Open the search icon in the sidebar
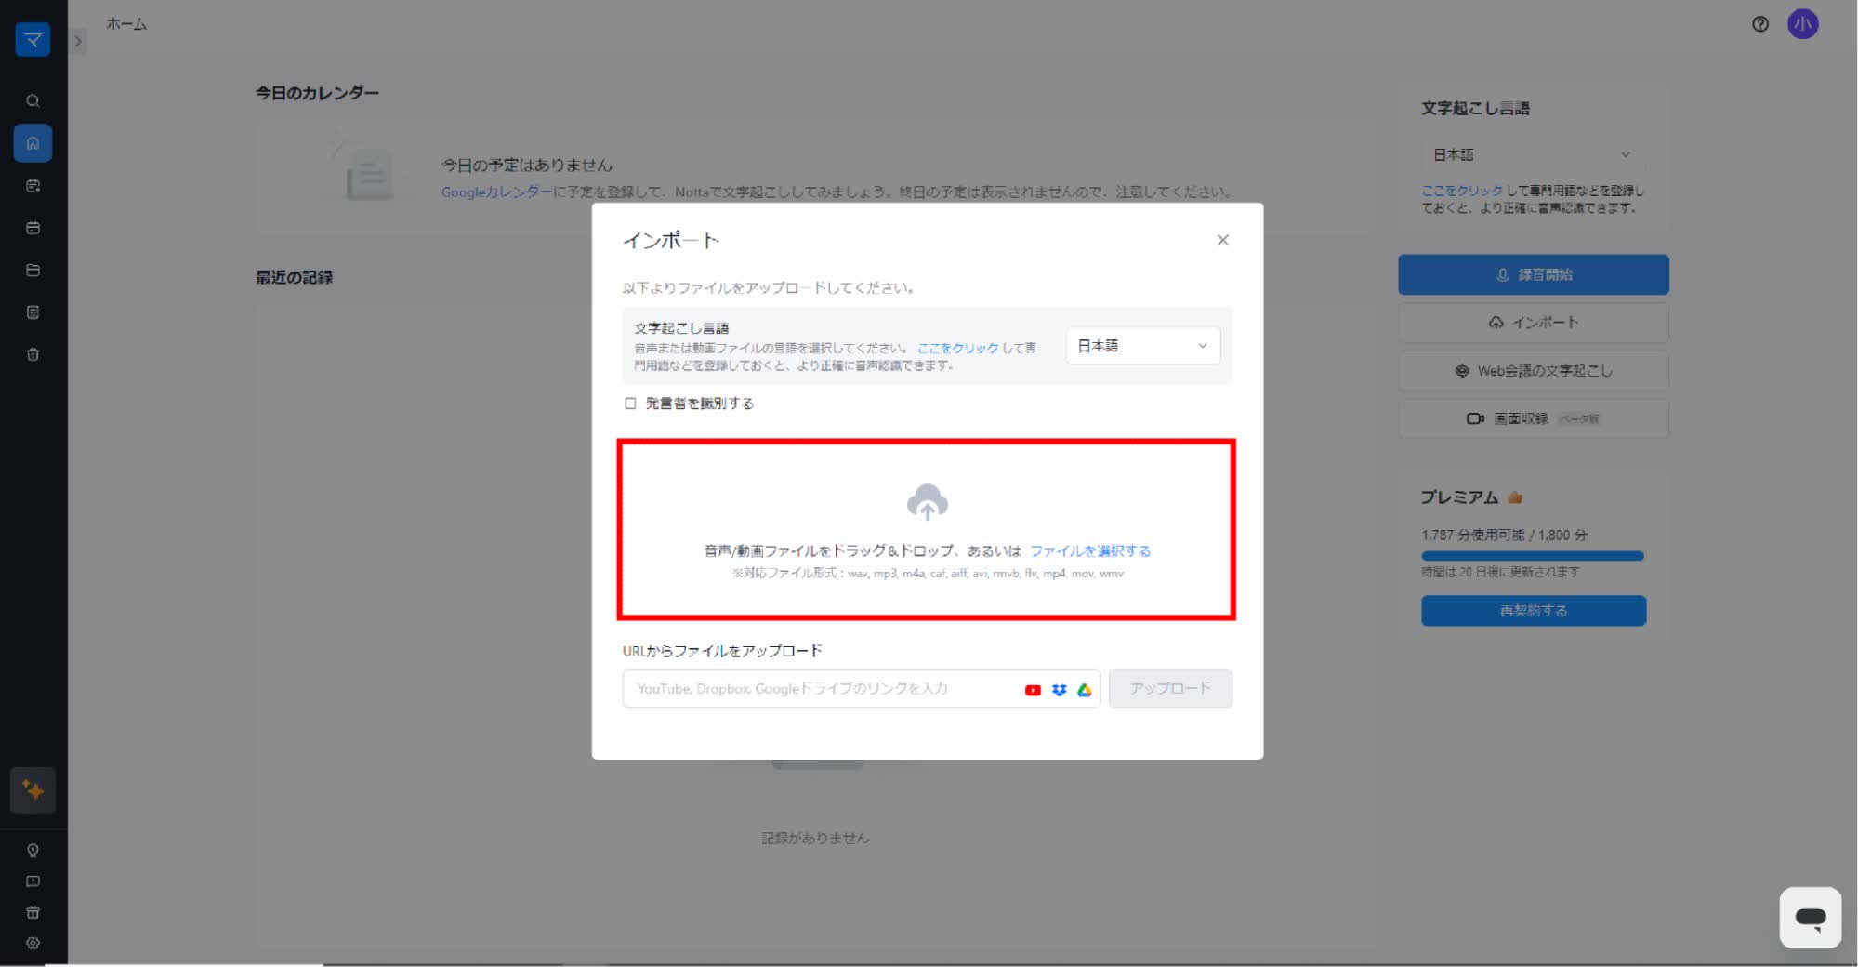The width and height of the screenshot is (1858, 967). 33,100
